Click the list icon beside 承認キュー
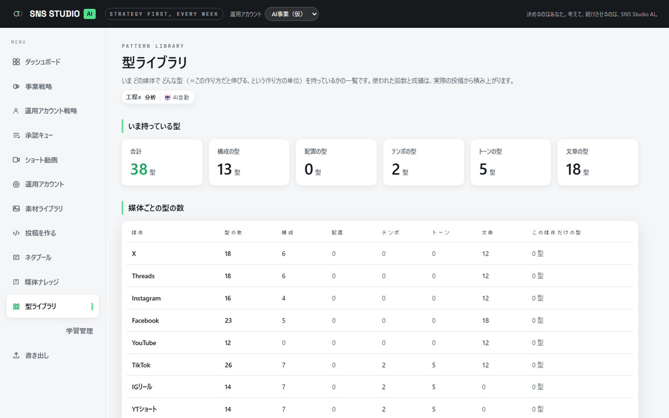 tap(16, 135)
